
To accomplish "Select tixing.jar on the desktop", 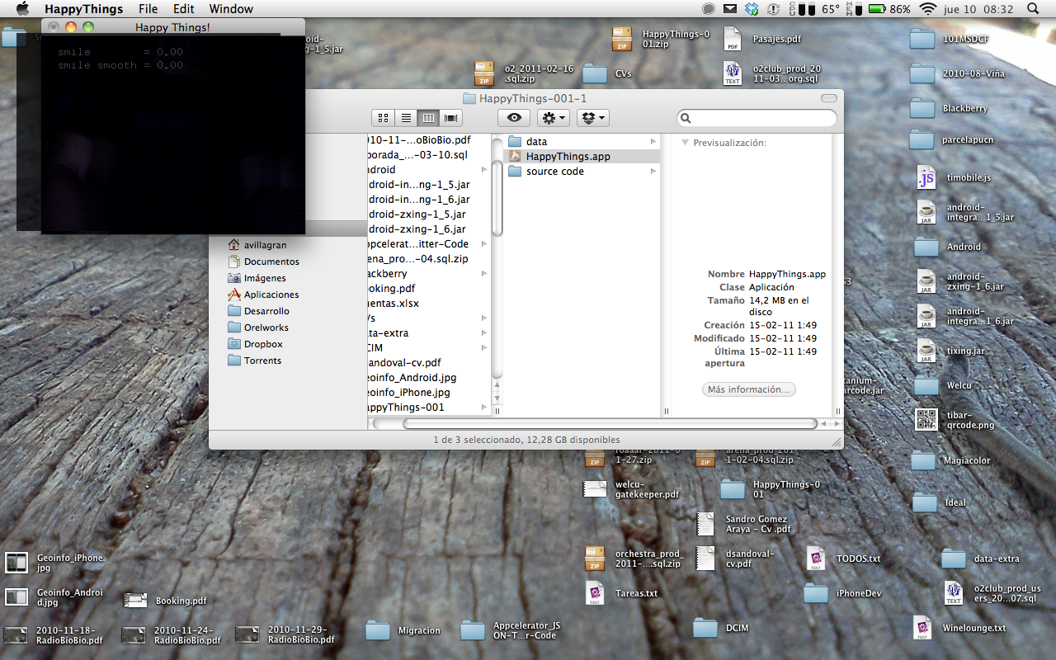I will tap(952, 351).
